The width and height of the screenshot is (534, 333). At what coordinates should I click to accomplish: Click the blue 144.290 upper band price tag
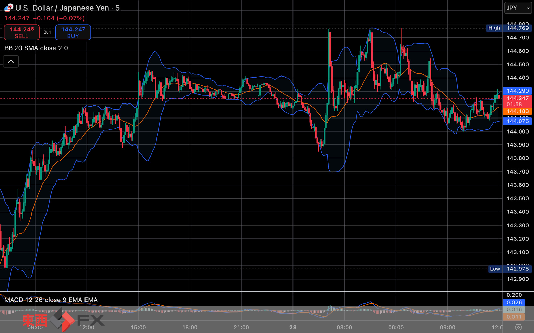517,91
